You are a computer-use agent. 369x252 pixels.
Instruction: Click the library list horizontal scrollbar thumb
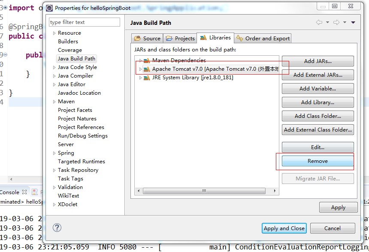204,191
